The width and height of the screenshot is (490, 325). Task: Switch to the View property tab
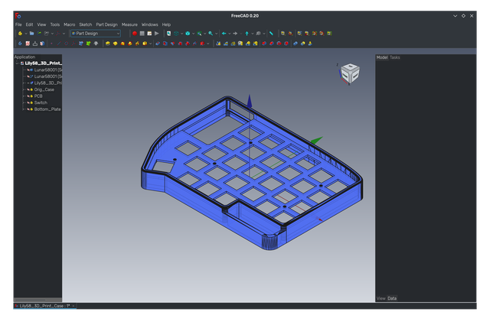[381, 298]
